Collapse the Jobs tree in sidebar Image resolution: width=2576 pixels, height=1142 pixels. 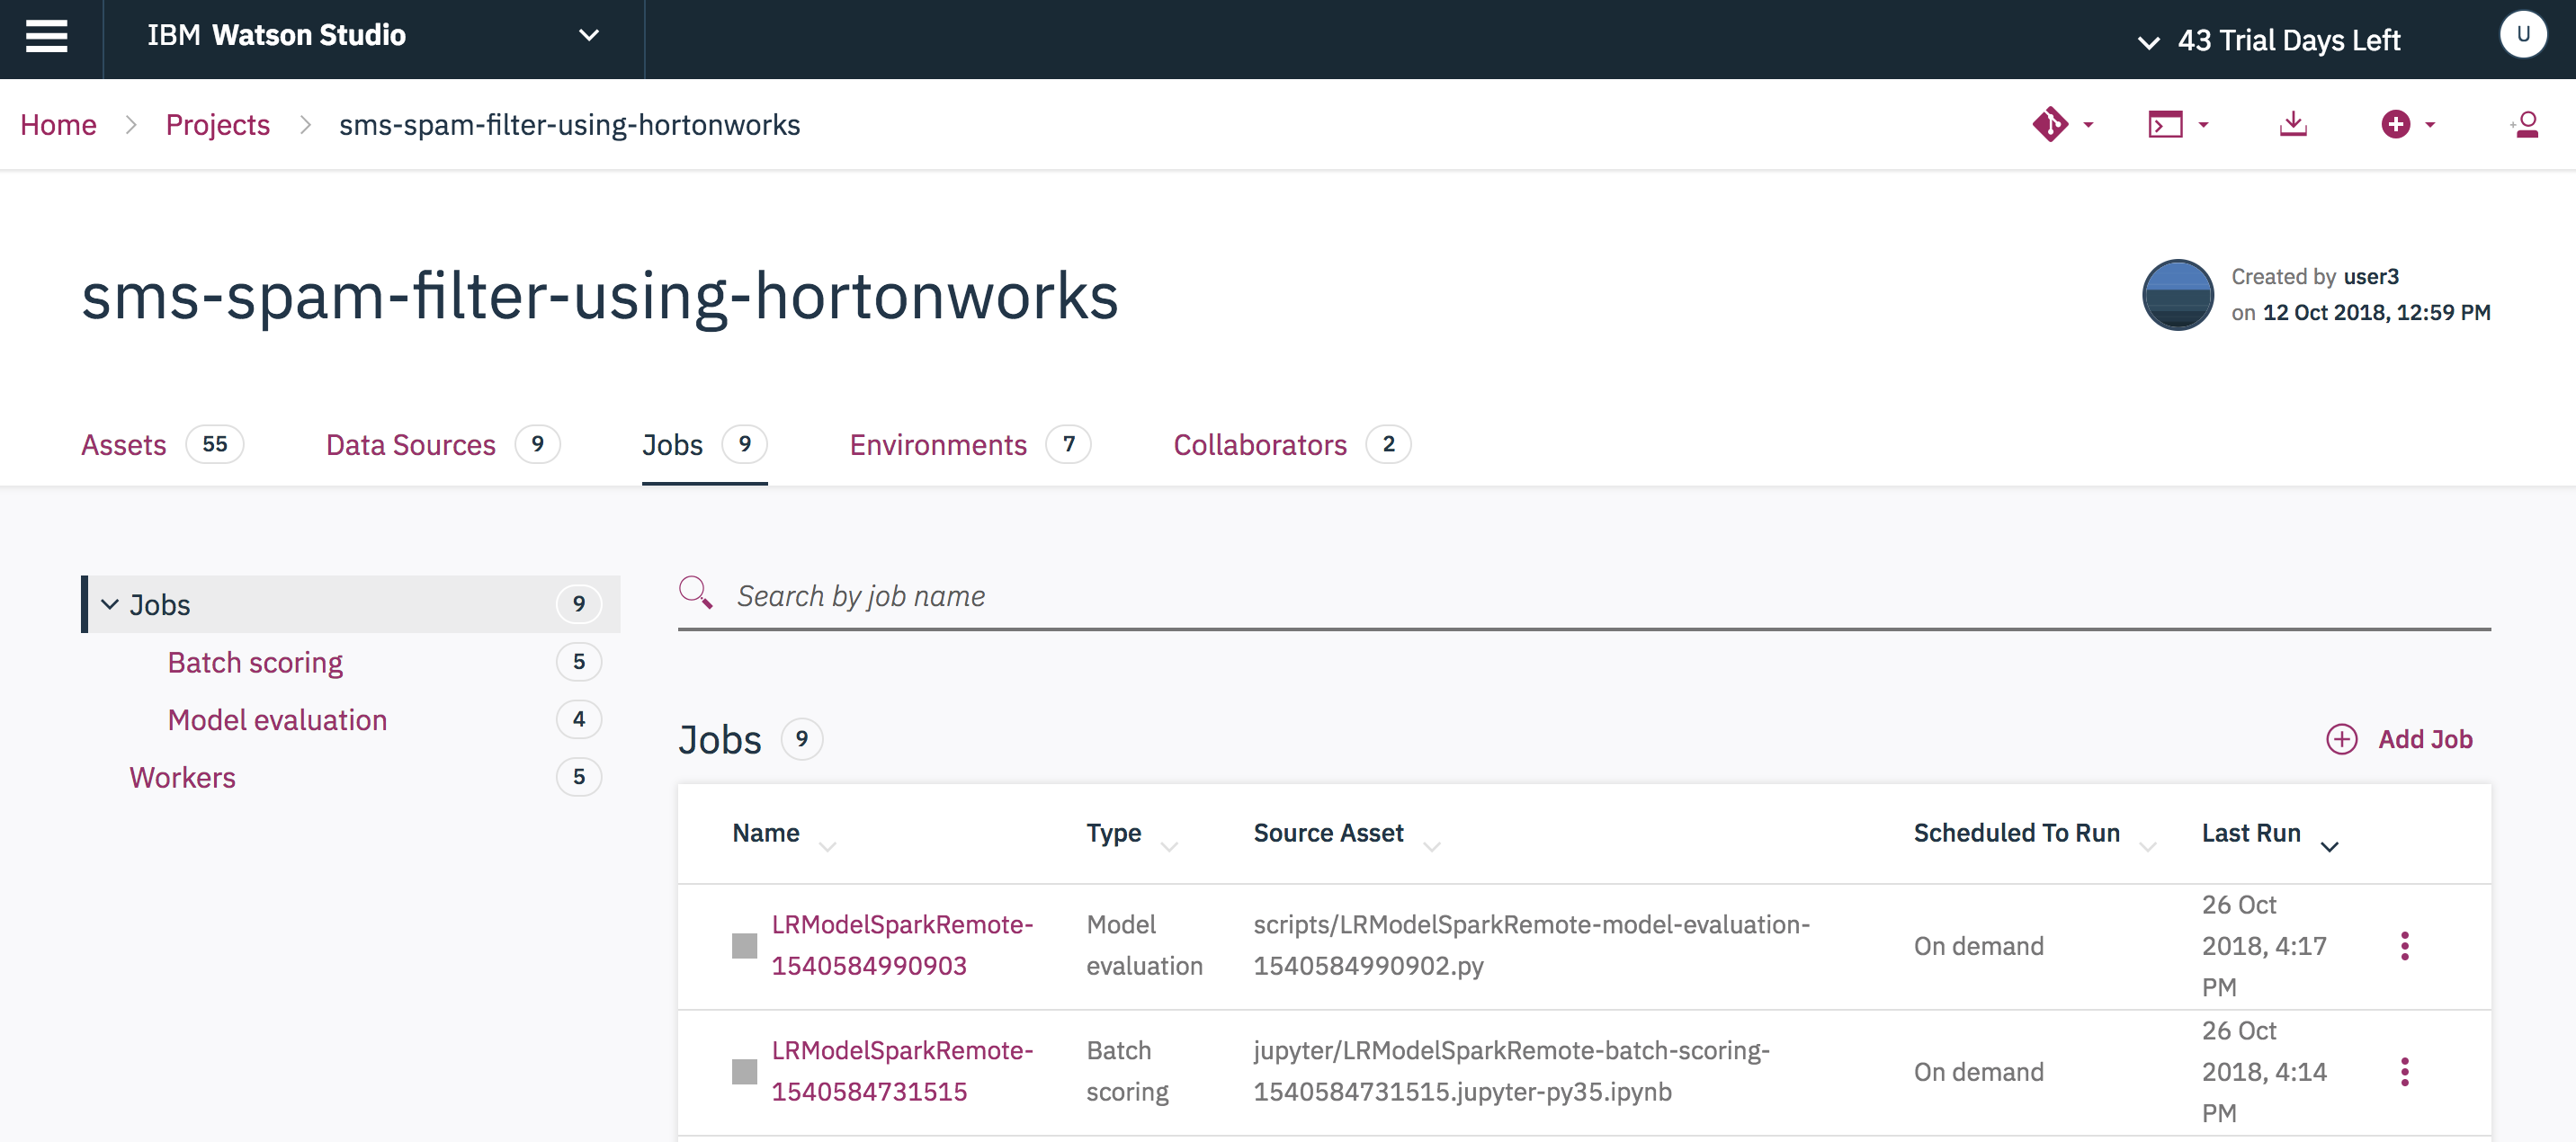[x=110, y=604]
